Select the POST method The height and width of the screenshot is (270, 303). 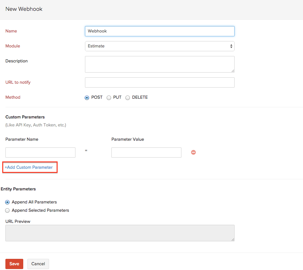(87, 97)
